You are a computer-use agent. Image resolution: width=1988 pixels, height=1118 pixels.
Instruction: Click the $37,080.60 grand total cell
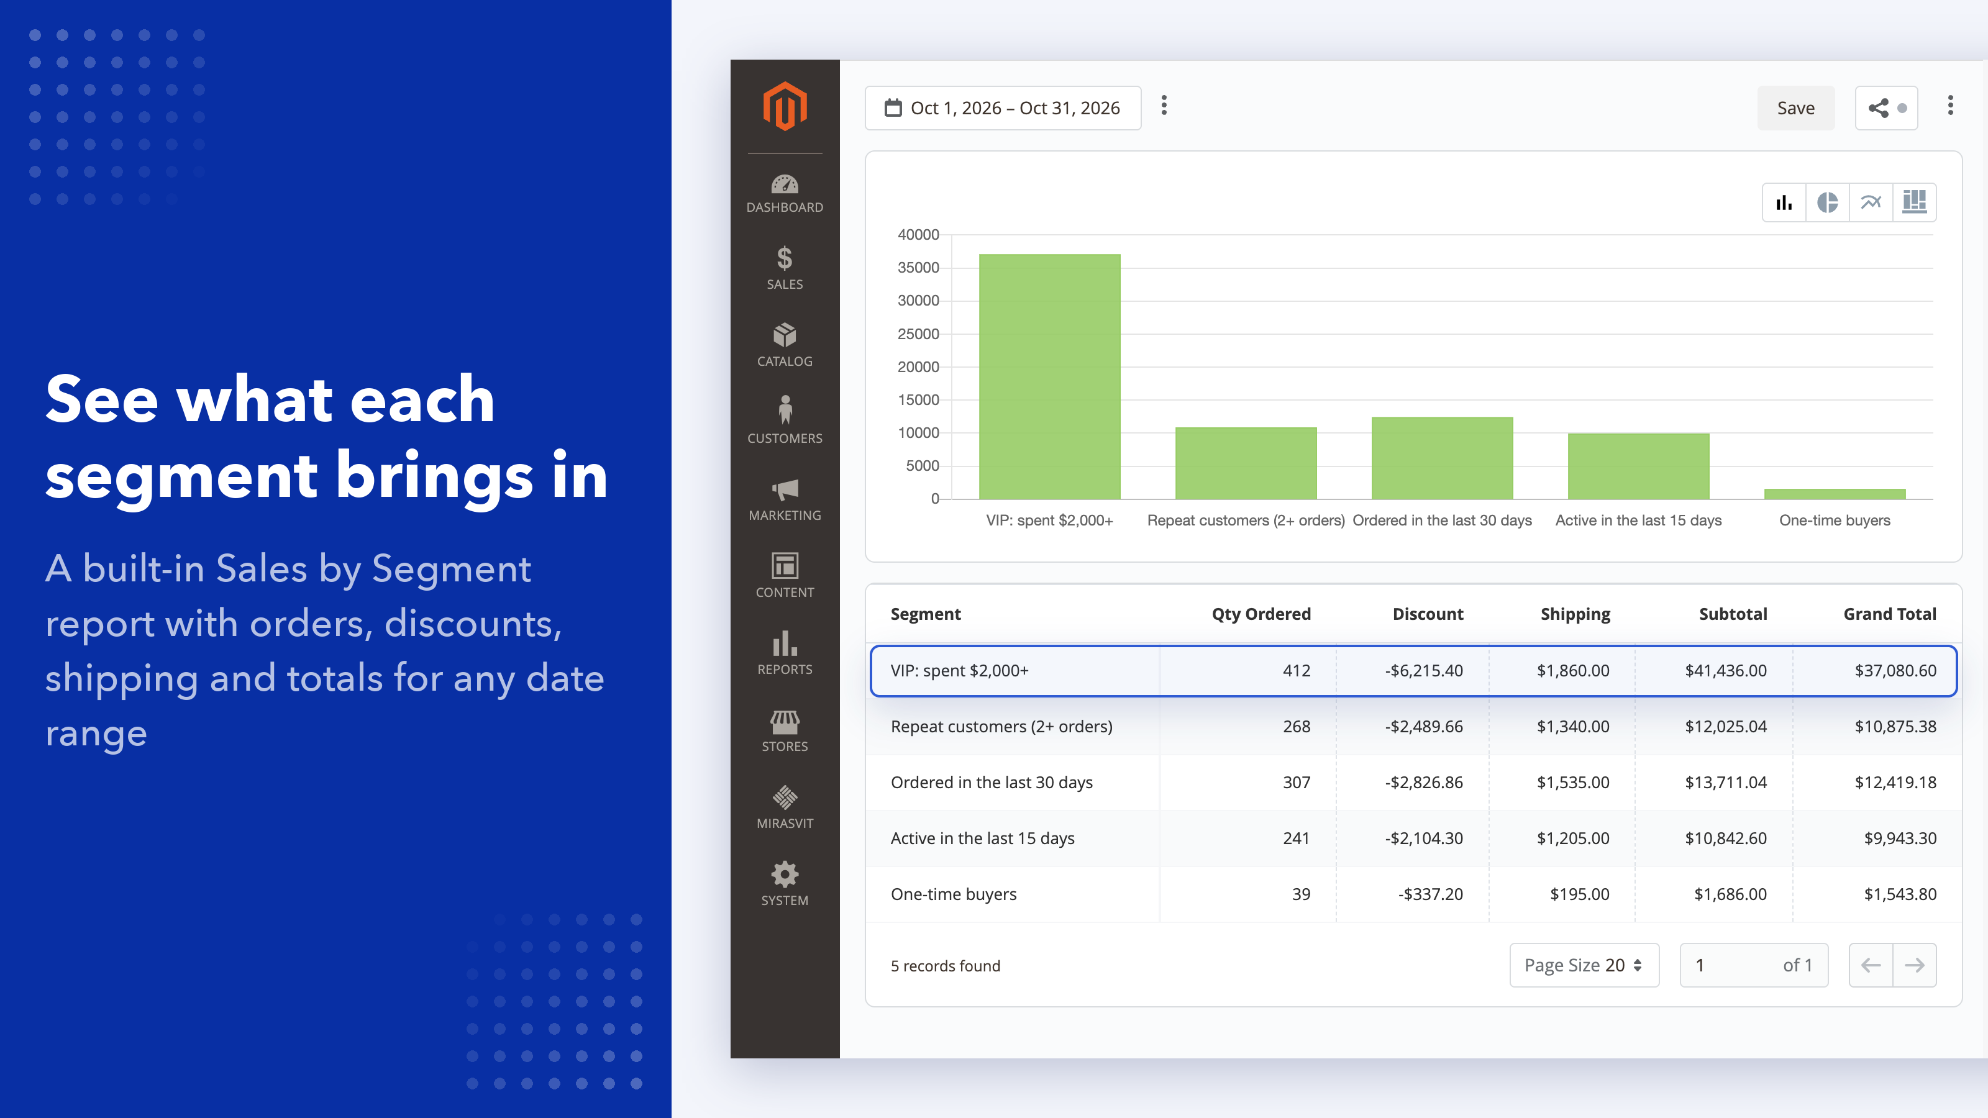[1895, 671]
